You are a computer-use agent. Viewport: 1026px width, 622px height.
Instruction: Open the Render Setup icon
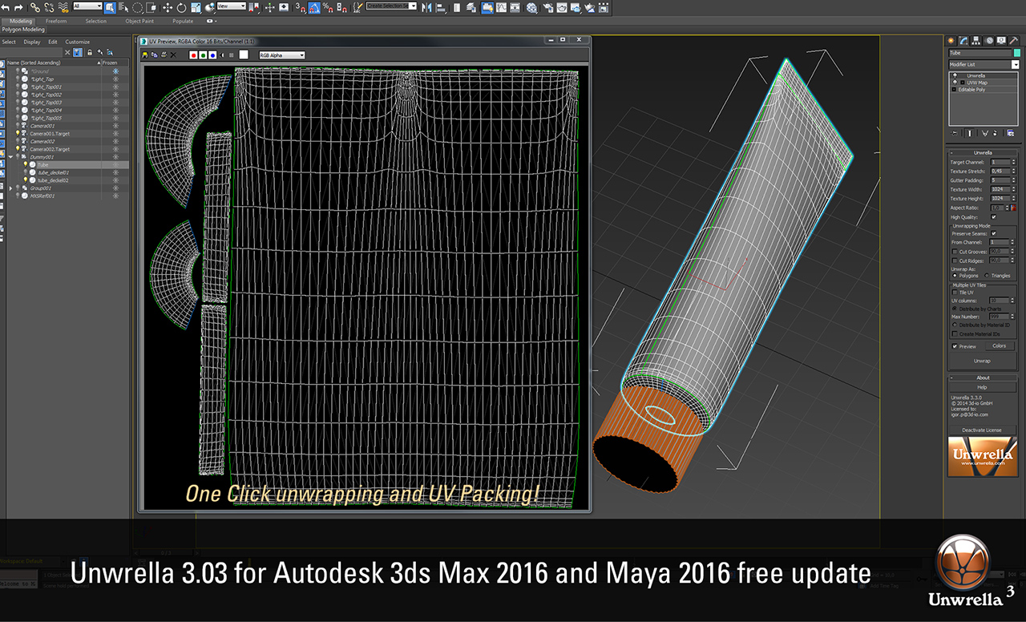(x=548, y=7)
